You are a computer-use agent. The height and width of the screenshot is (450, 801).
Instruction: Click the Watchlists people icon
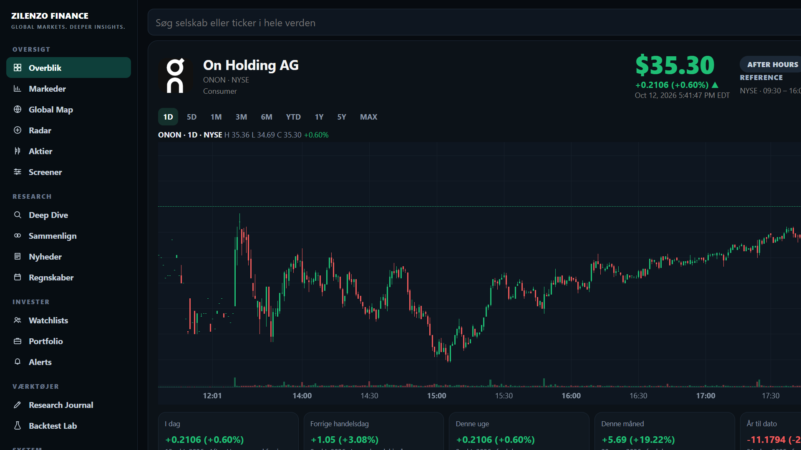(x=18, y=320)
